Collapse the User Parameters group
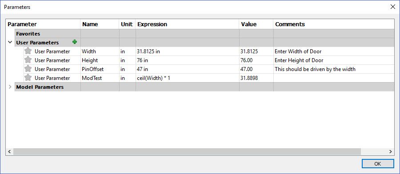 point(10,42)
